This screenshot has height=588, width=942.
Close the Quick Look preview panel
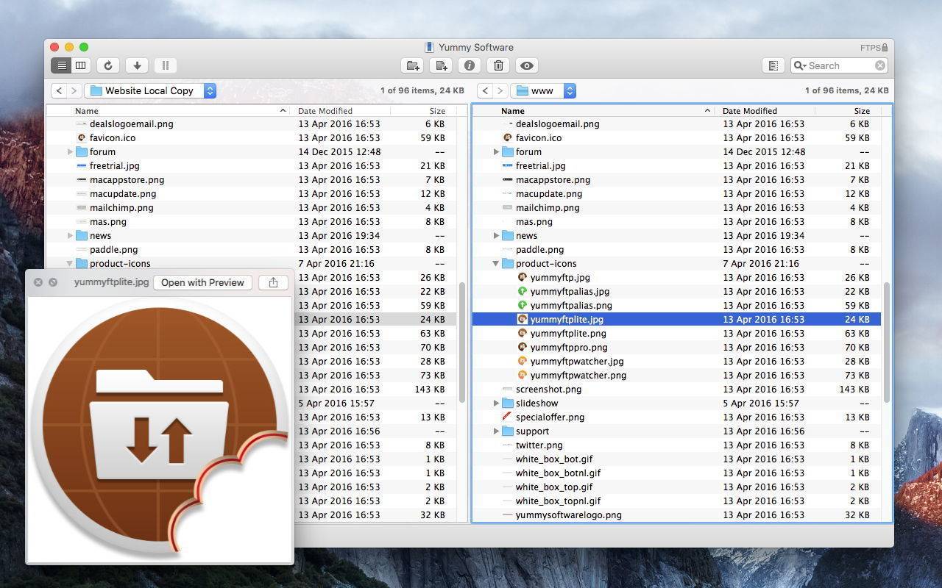[38, 282]
